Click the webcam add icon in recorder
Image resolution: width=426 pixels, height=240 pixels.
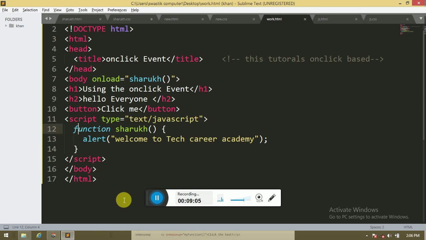click(x=259, y=198)
